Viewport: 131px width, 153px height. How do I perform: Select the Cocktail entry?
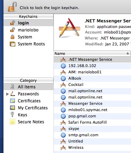click(92, 85)
